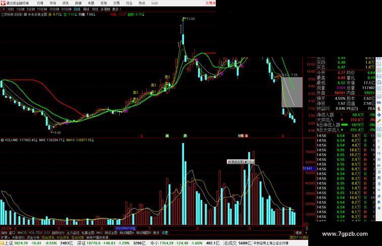Select the blue move-arrows tool
Image resolution: width=382 pixels, height=246 pixels.
pos(379,115)
